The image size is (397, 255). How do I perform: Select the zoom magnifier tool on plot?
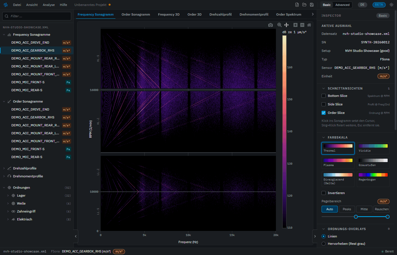pyautogui.click(x=279, y=25)
